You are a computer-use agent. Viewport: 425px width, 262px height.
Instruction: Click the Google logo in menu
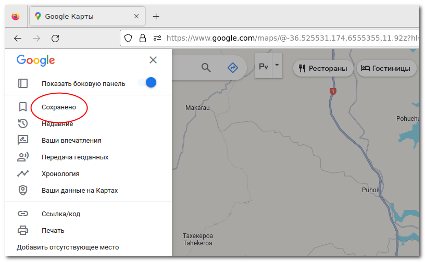click(36, 60)
